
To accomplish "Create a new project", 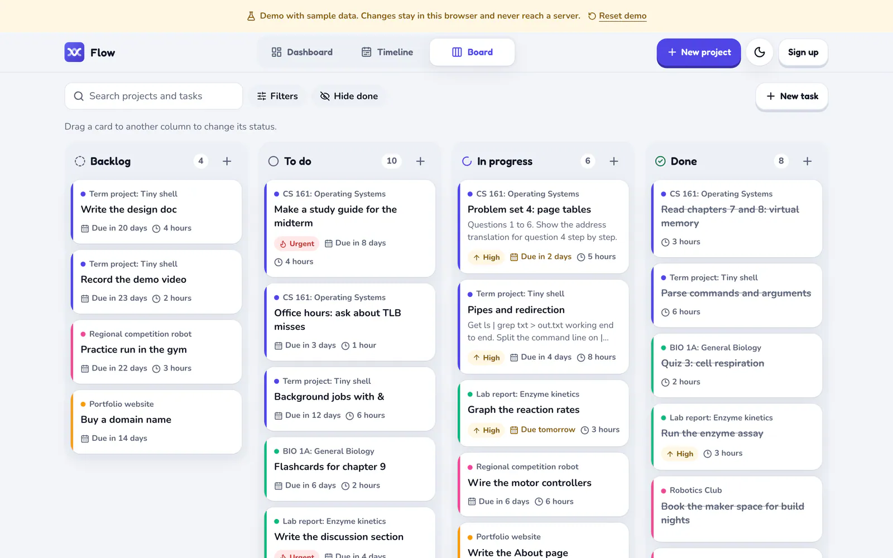I will (x=699, y=52).
